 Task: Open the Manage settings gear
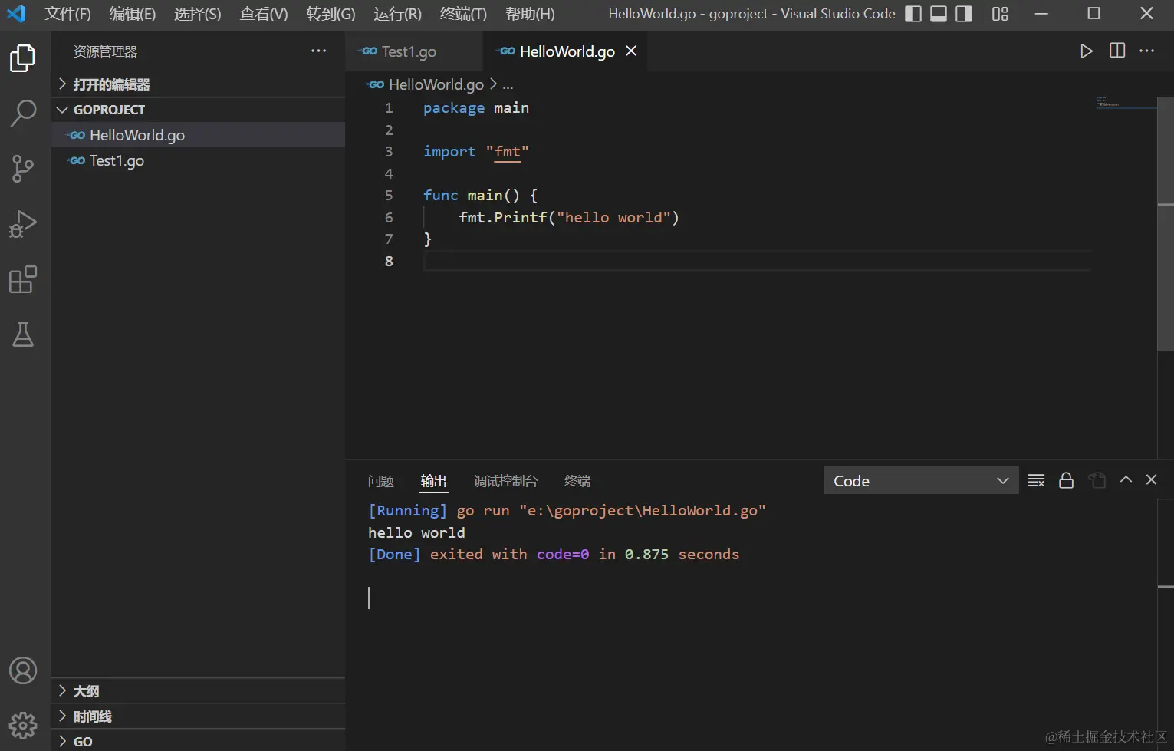(23, 725)
